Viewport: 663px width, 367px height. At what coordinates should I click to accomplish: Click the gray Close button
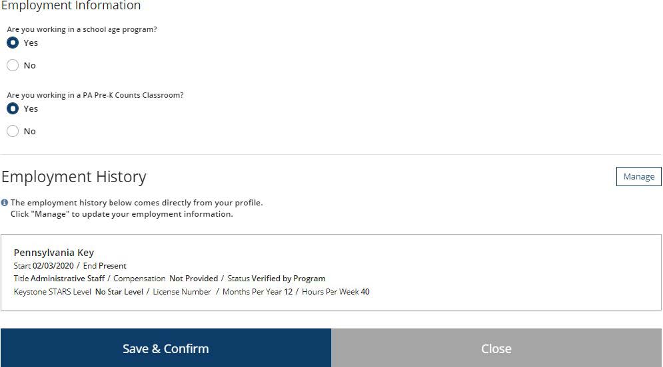[x=496, y=348]
